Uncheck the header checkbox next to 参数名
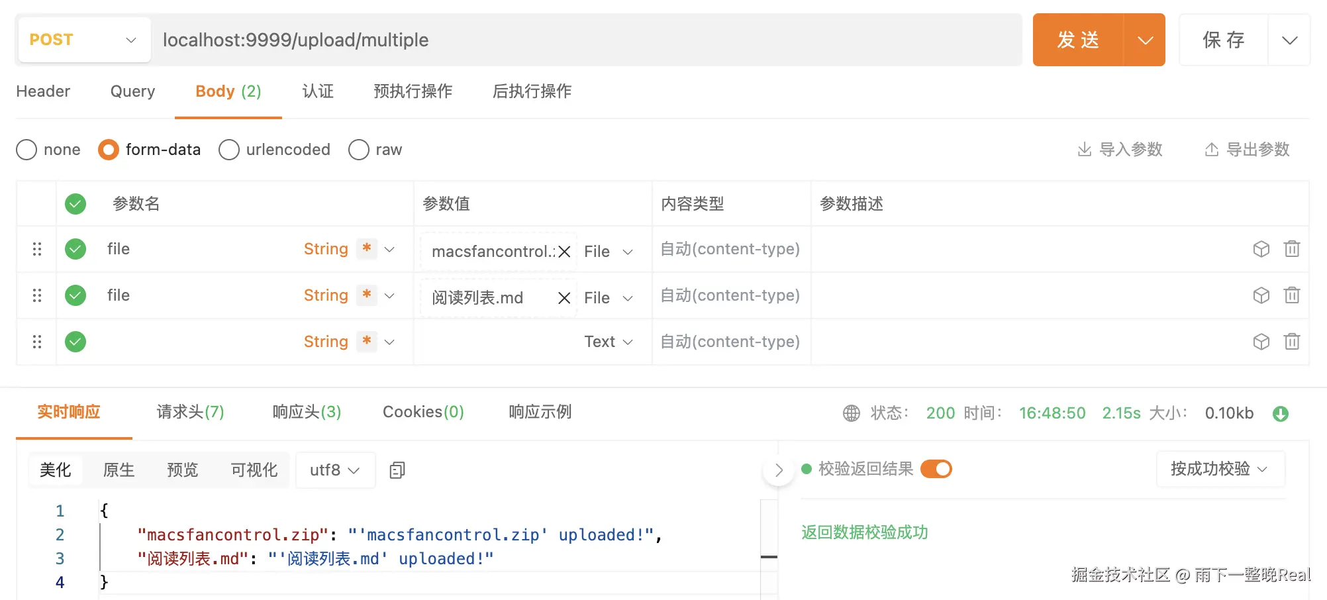Viewport: 1327px width, 600px height. [75, 204]
